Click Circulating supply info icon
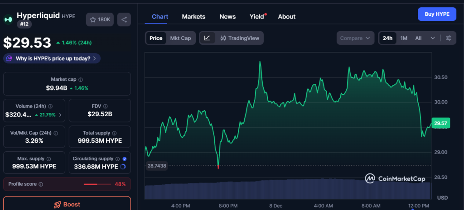Viewport: 464px width, 210px height. pyautogui.click(x=117, y=159)
